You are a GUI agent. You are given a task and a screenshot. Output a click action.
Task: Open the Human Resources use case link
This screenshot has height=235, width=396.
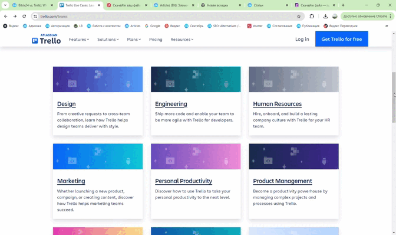[x=278, y=104]
